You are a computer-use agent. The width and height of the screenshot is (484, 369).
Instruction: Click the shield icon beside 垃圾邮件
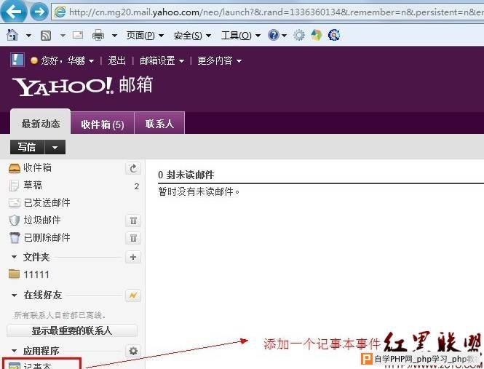point(15,221)
